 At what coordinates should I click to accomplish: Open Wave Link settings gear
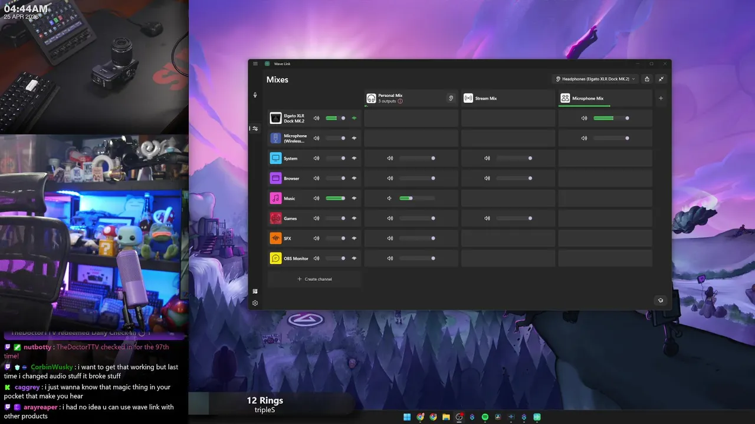click(x=255, y=303)
